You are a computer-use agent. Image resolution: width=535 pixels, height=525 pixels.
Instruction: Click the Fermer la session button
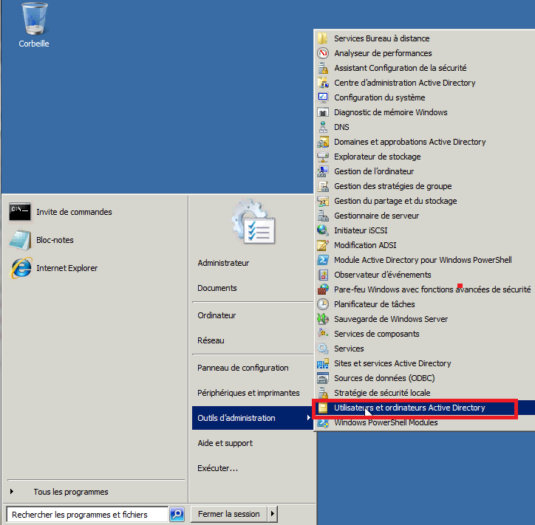pyautogui.click(x=229, y=514)
